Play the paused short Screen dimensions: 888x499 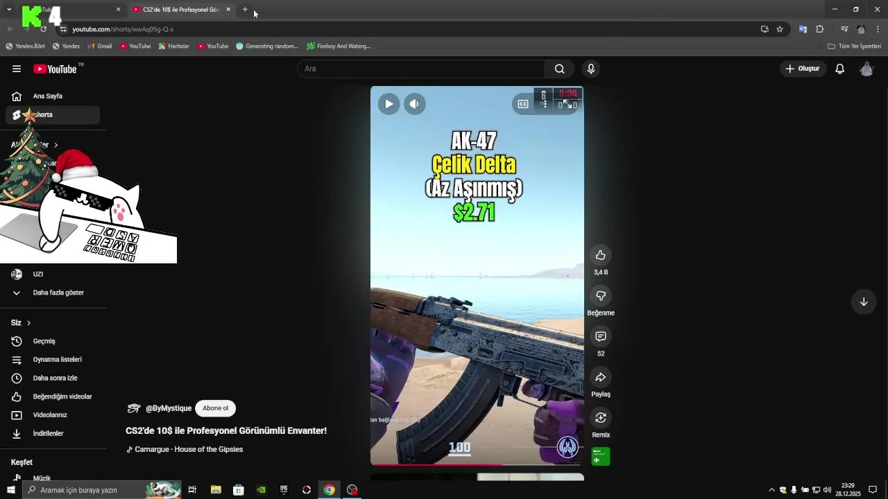388,104
